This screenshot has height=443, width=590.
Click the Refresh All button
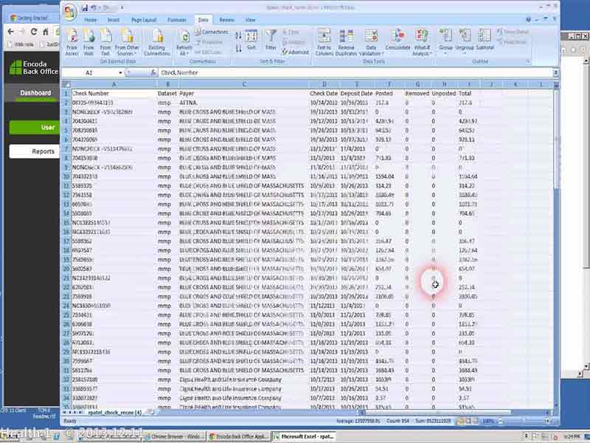click(x=184, y=43)
